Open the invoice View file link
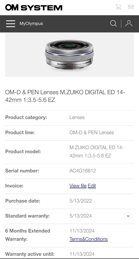139x259 pixels. (x=78, y=186)
